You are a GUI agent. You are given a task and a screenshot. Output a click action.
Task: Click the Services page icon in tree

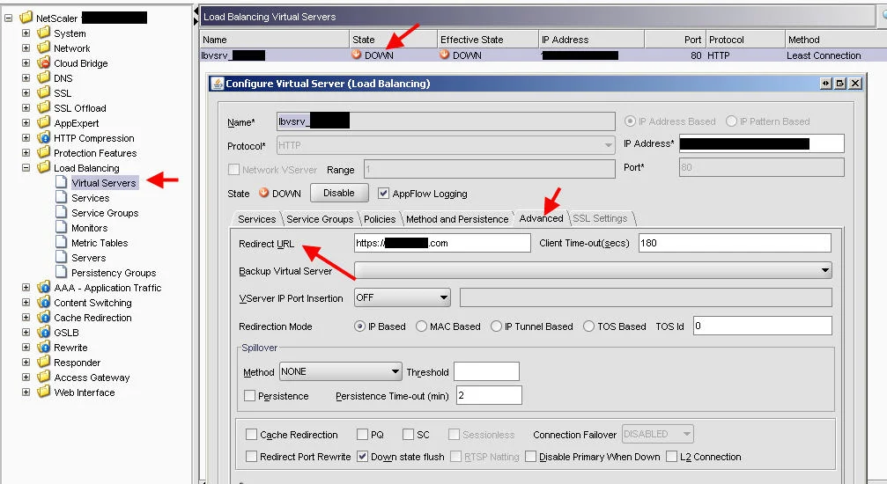tap(61, 197)
